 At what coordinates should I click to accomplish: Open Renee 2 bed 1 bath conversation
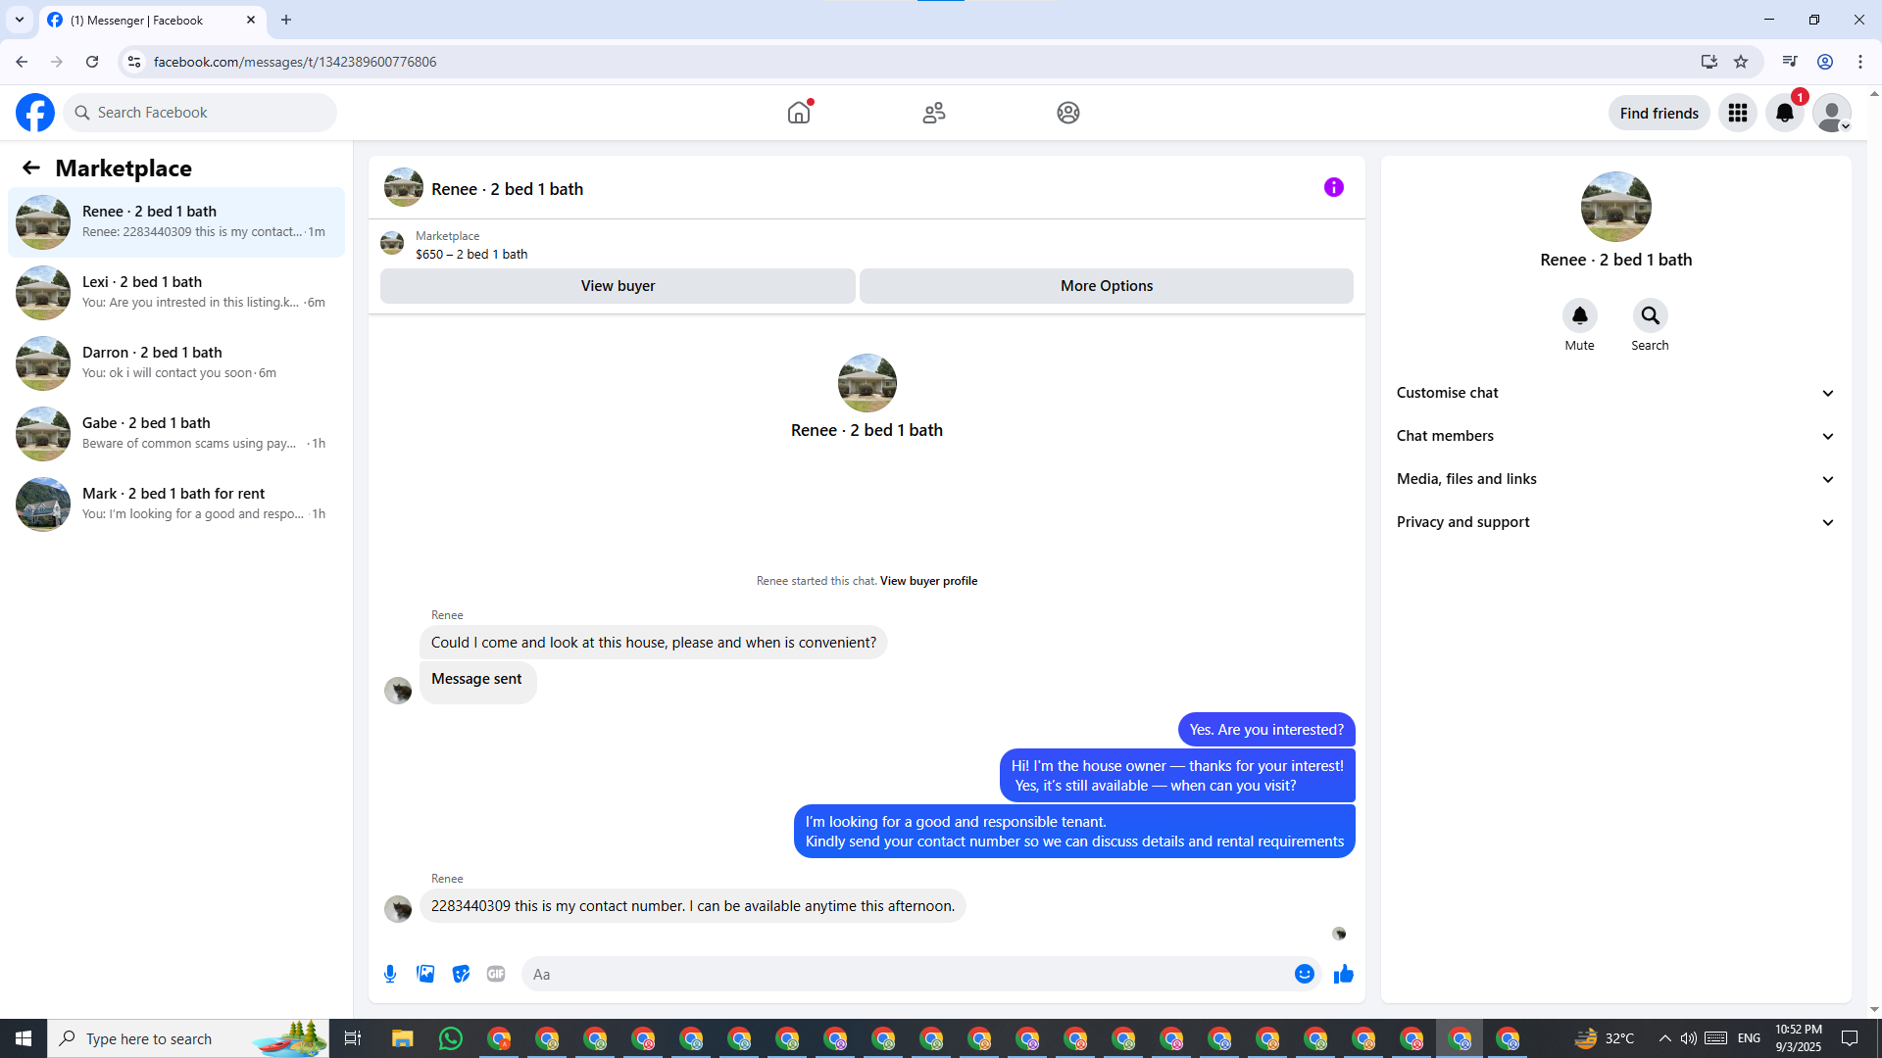click(x=176, y=222)
